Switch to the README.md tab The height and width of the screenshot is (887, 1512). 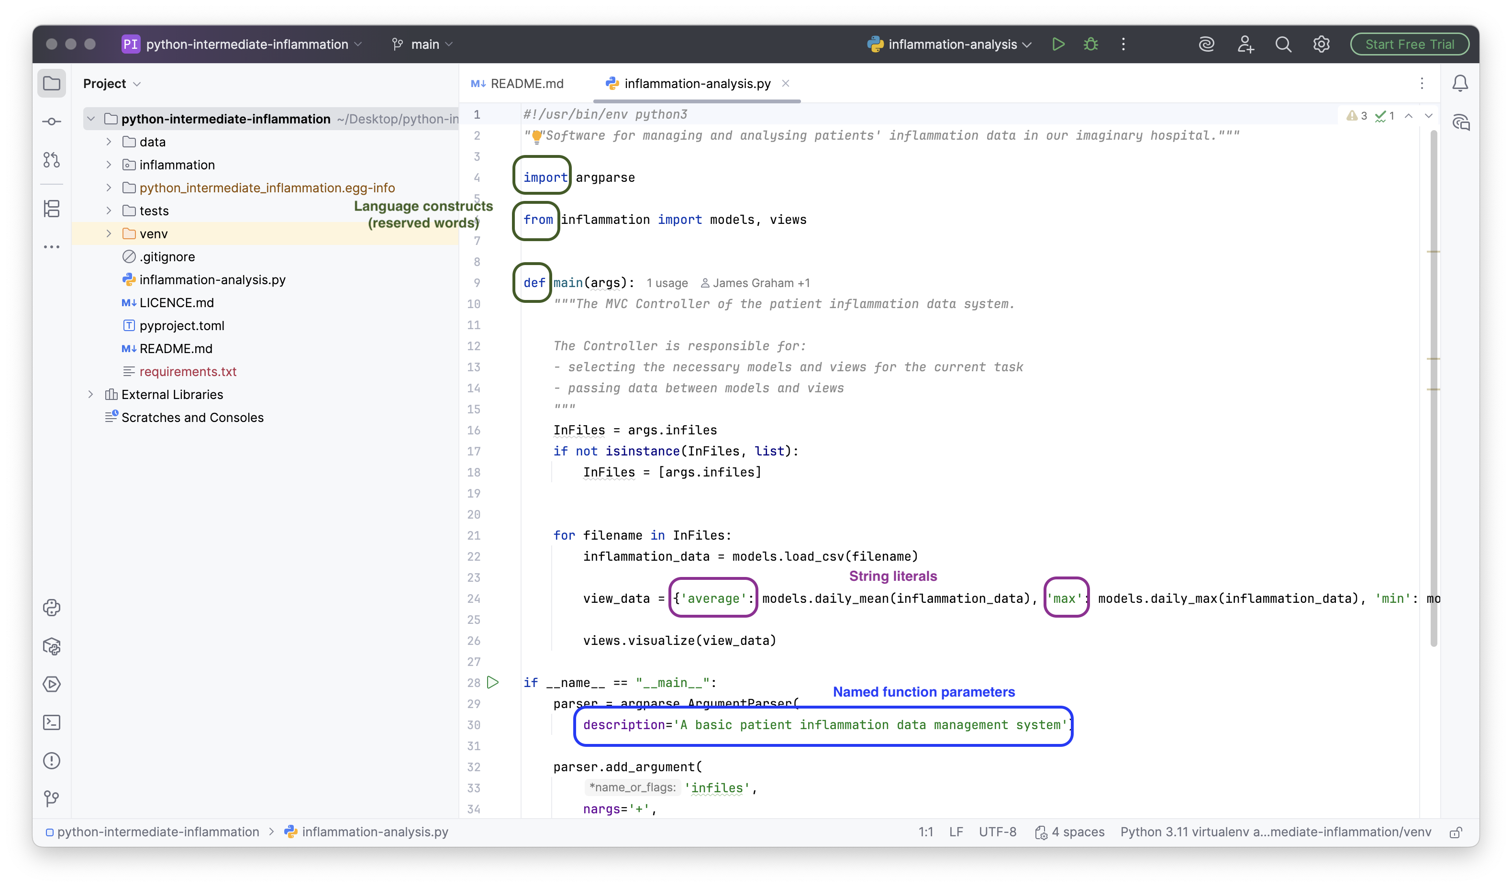[526, 83]
